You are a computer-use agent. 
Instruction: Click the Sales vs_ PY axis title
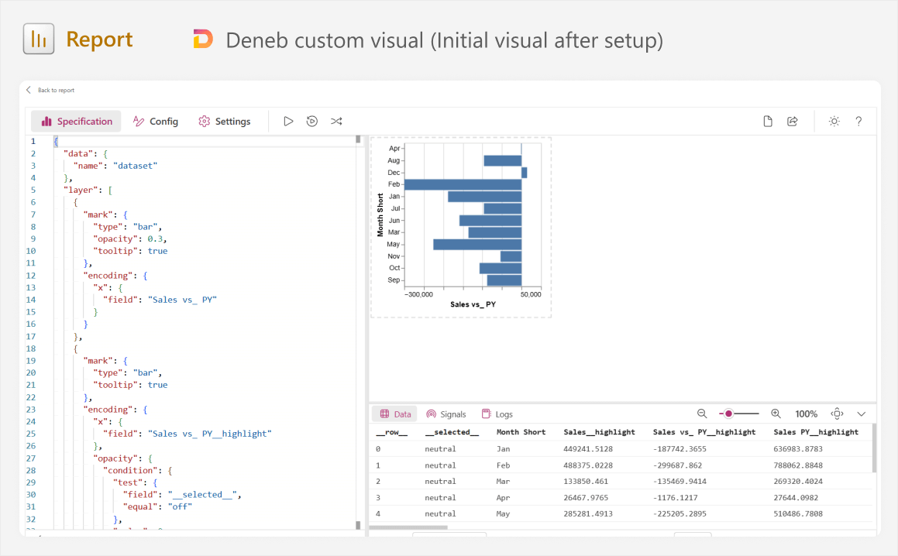pos(473,304)
